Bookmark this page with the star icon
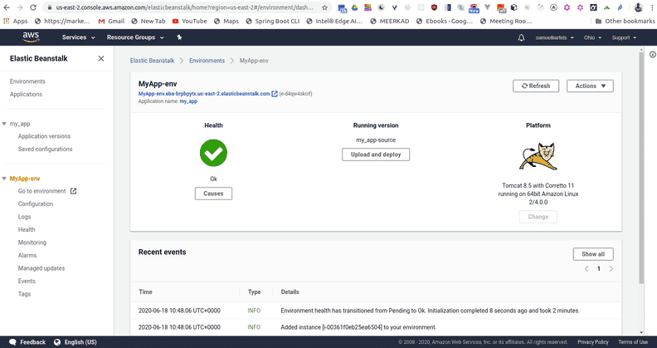657x348 pixels. point(324,7)
